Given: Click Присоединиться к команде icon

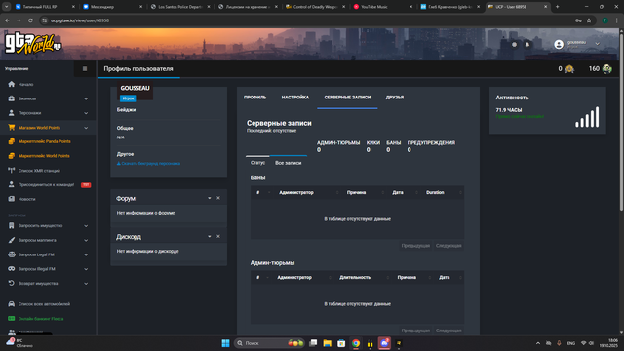Looking at the screenshot, I should pyautogui.click(x=11, y=184).
